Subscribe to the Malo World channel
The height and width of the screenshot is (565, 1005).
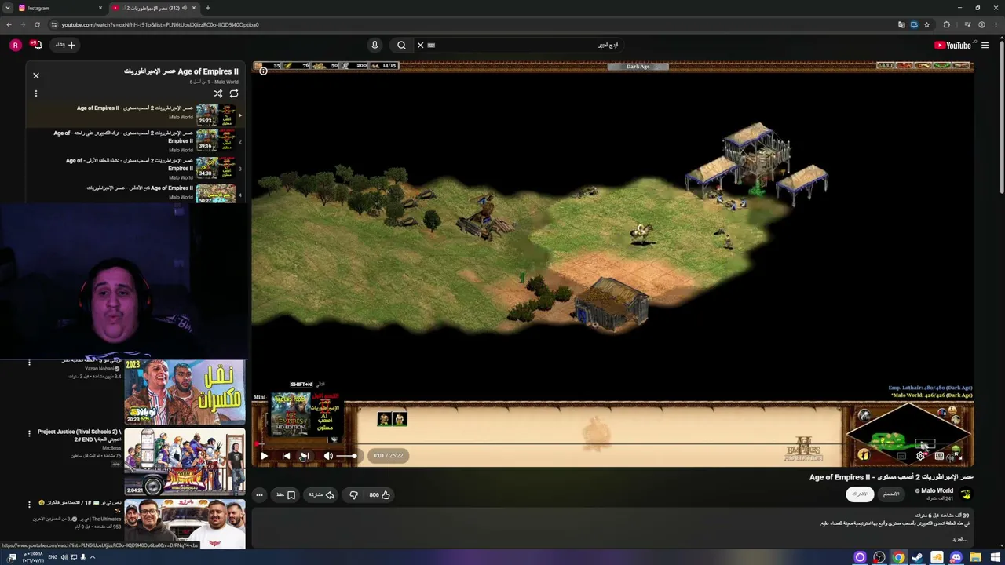tap(861, 494)
